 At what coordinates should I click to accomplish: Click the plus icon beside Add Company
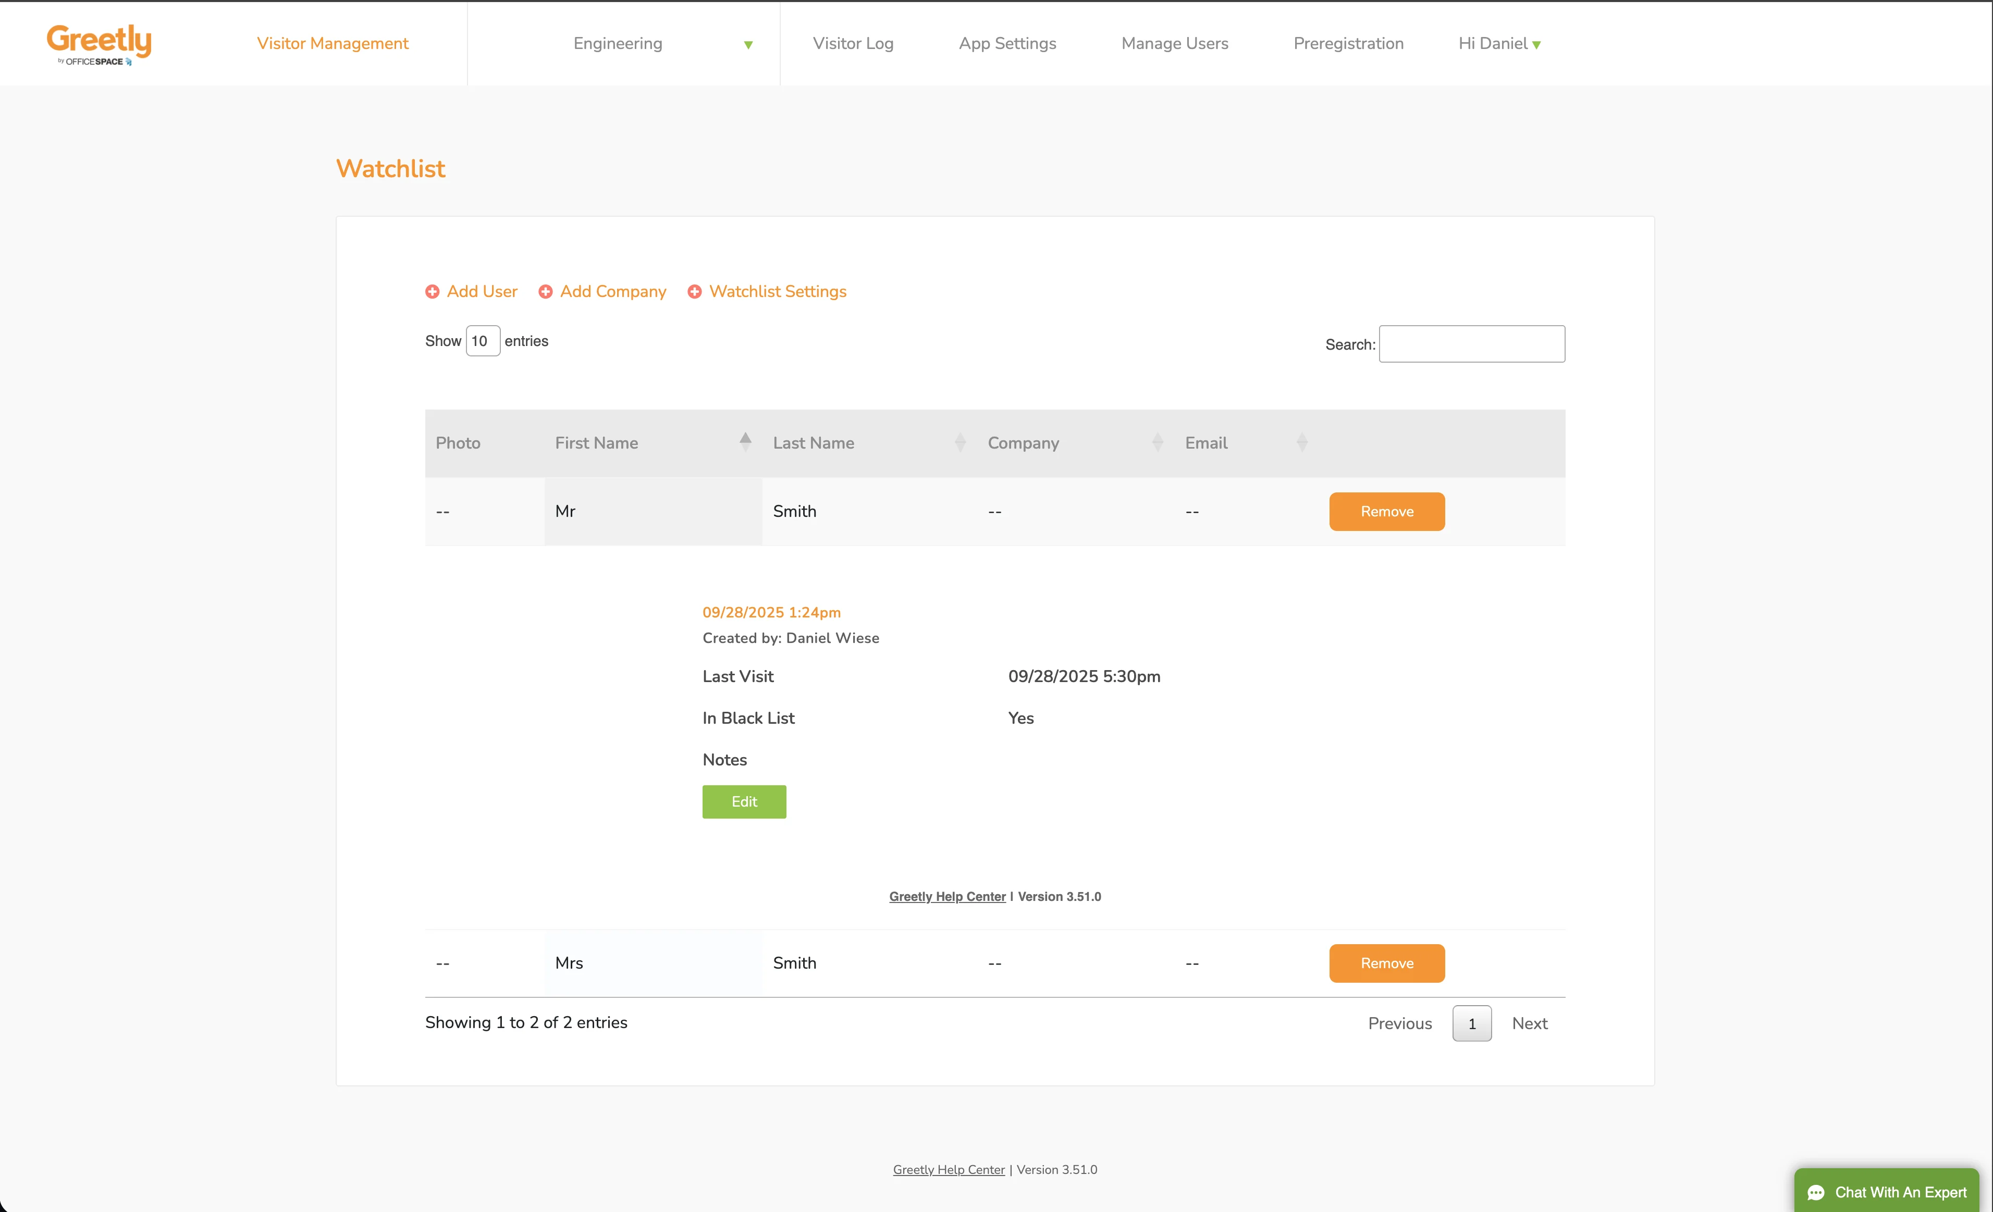click(x=546, y=292)
